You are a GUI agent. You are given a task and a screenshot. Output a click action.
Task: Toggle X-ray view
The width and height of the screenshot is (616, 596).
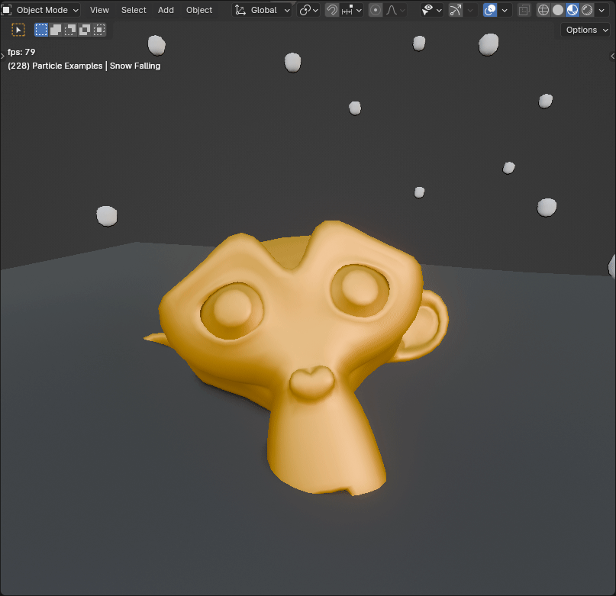click(x=524, y=10)
